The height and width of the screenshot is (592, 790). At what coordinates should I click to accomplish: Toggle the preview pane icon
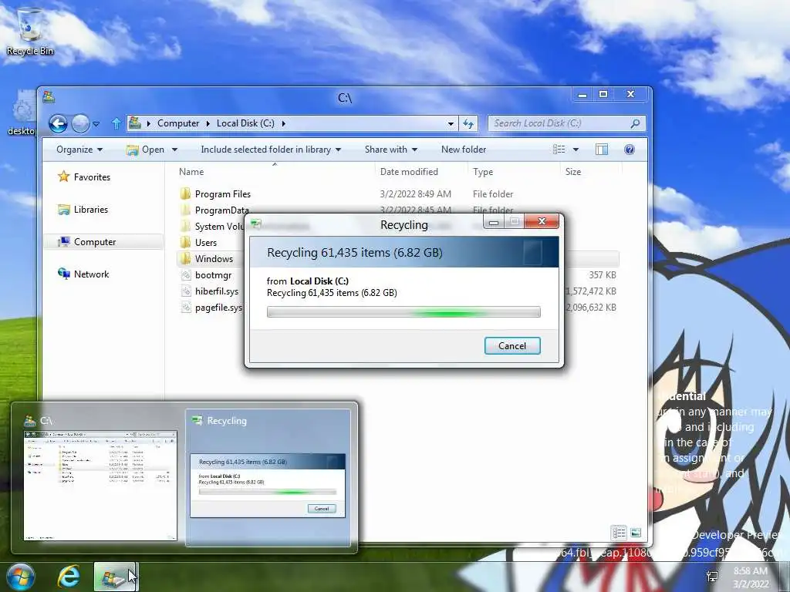(x=601, y=150)
